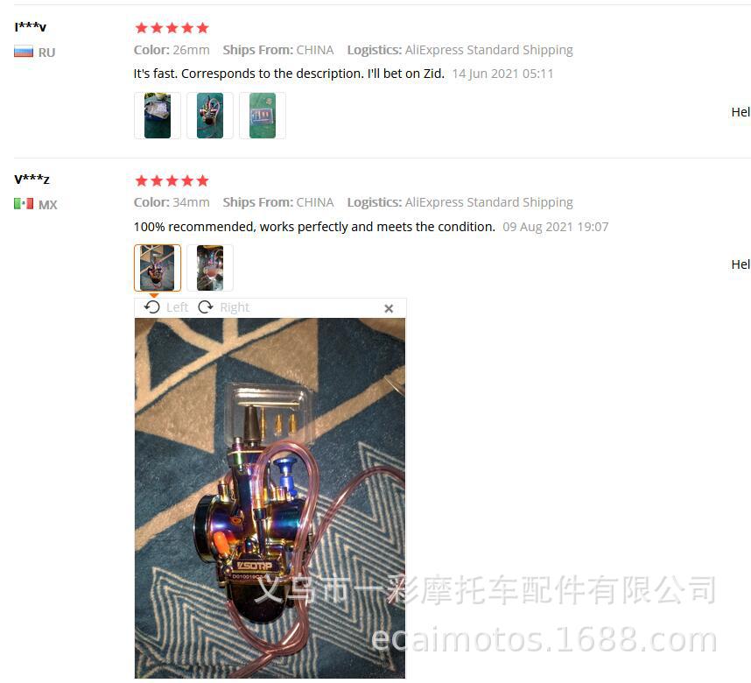This screenshot has height=683, width=751.
Task: Click the five-star rating of I***v
Action: [172, 28]
